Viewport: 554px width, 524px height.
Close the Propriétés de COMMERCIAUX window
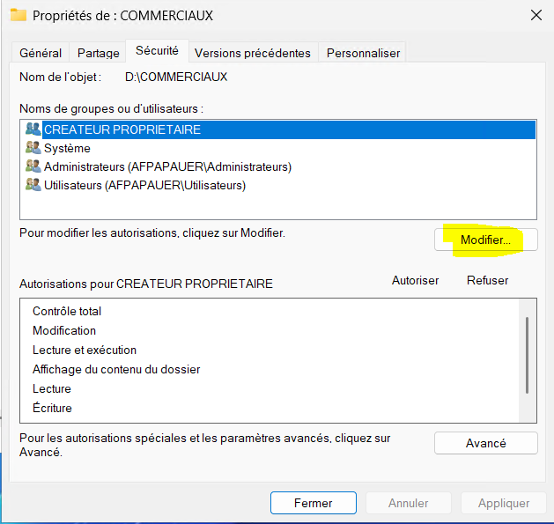[536, 15]
